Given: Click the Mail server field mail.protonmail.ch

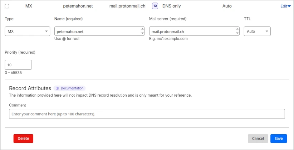Looking at the screenshot, I should pos(194,31).
